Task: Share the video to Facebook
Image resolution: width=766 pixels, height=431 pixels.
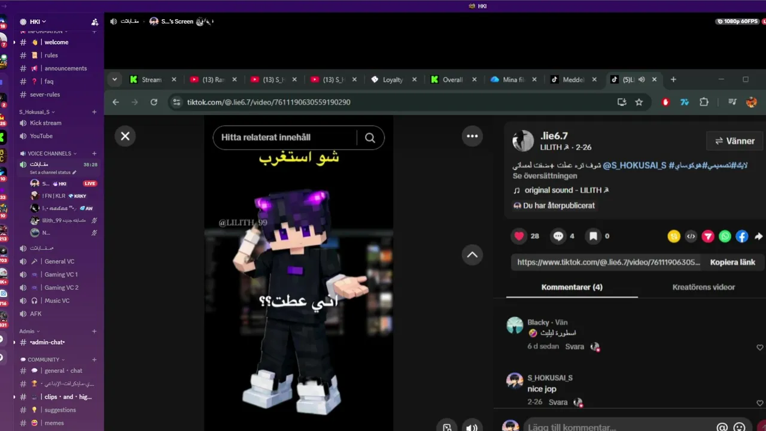Action: 742,236
